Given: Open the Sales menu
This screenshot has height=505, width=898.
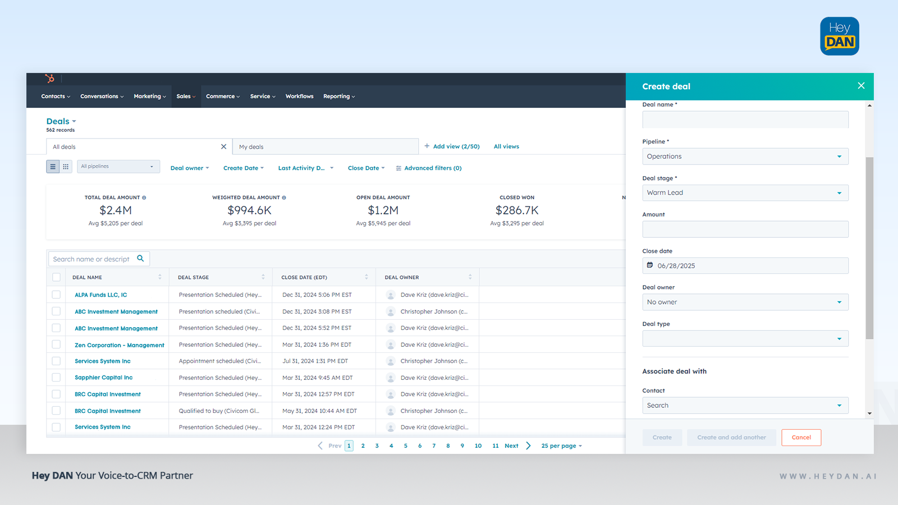Looking at the screenshot, I should pyautogui.click(x=185, y=96).
